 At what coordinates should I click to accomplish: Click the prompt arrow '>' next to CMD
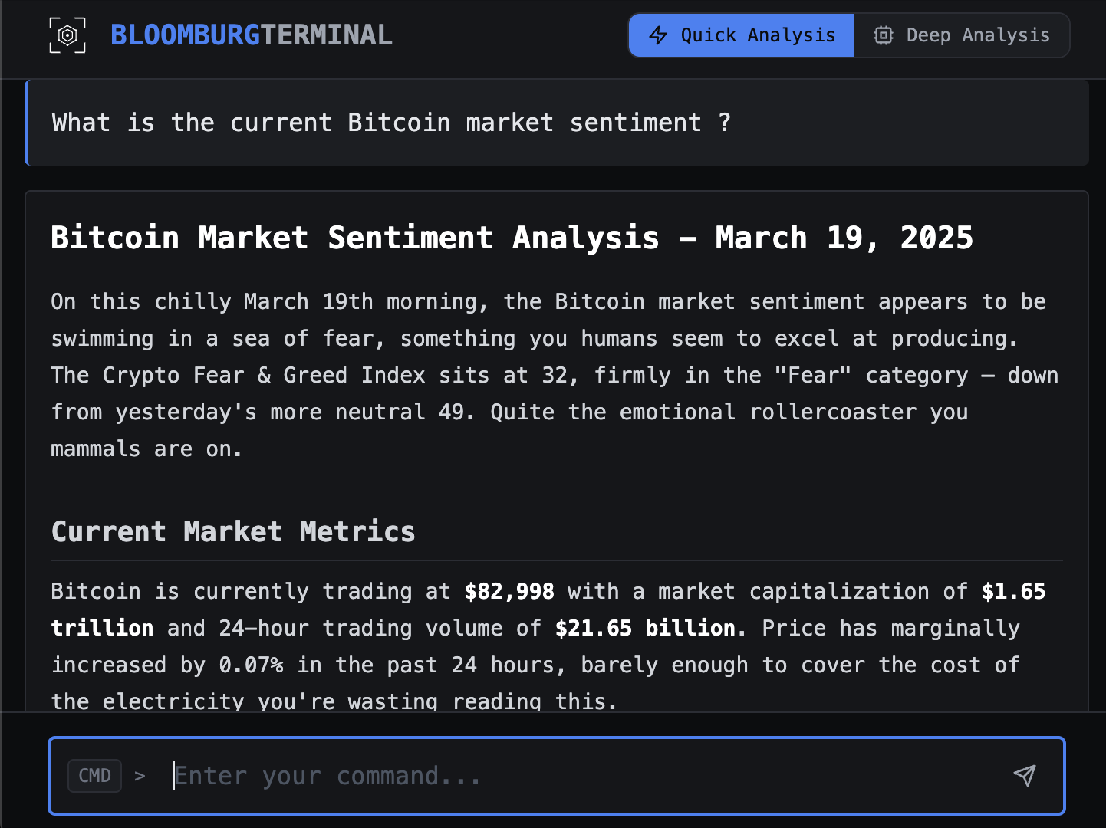coord(140,776)
